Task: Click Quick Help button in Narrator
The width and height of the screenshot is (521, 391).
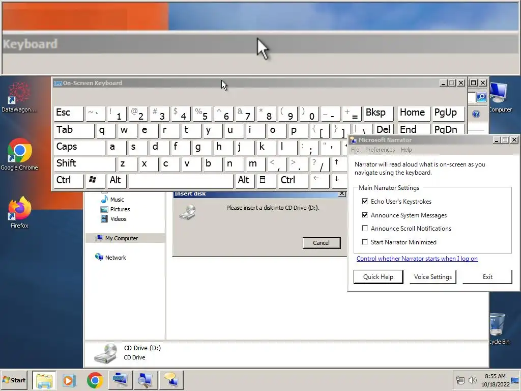Action: click(378, 276)
